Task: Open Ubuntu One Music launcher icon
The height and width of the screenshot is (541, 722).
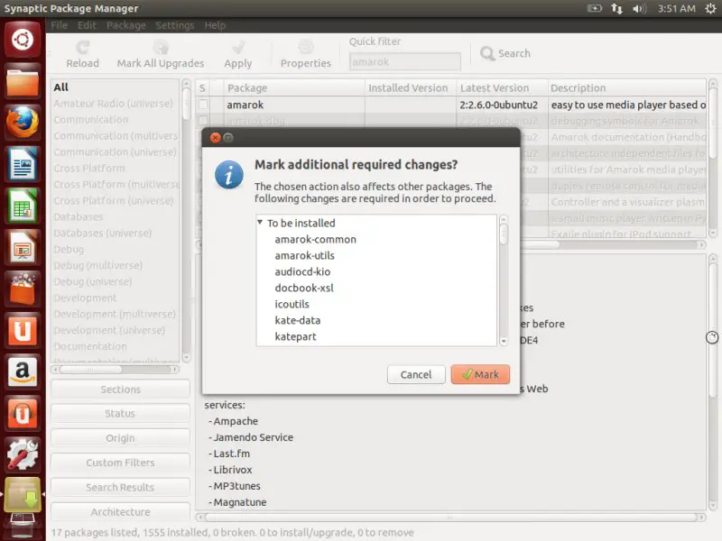Action: click(22, 413)
